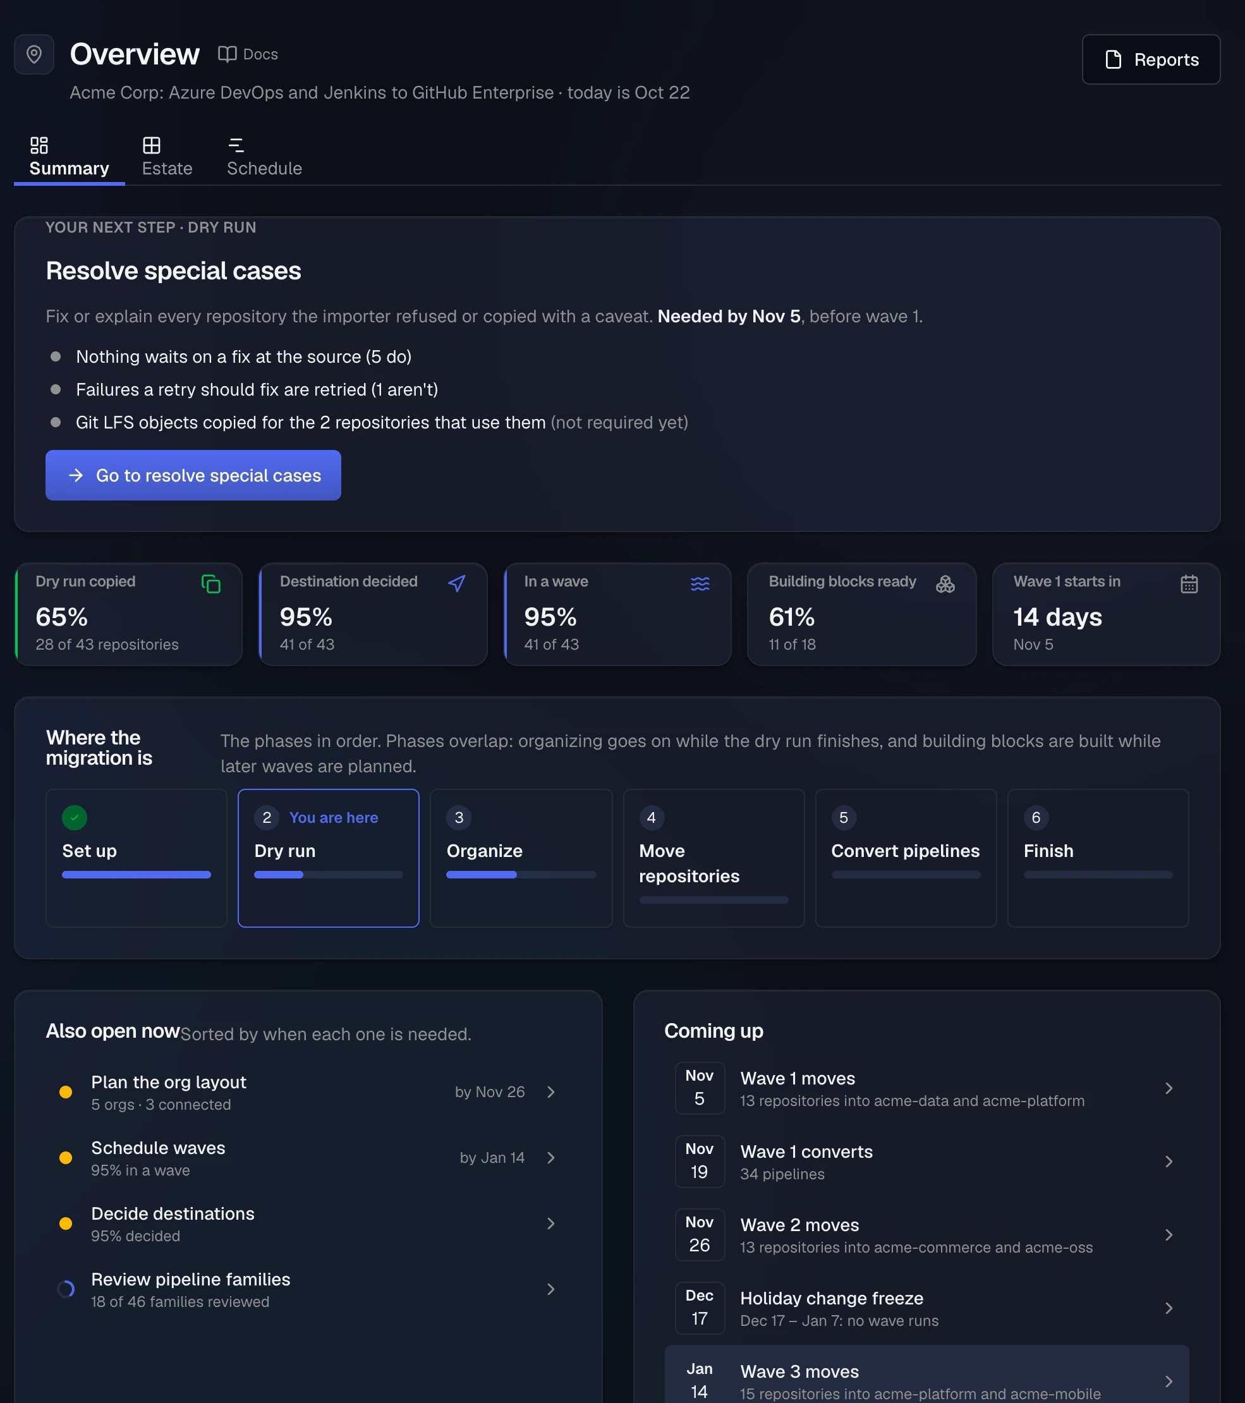Open Wave 2 moves chevron

(x=1169, y=1235)
